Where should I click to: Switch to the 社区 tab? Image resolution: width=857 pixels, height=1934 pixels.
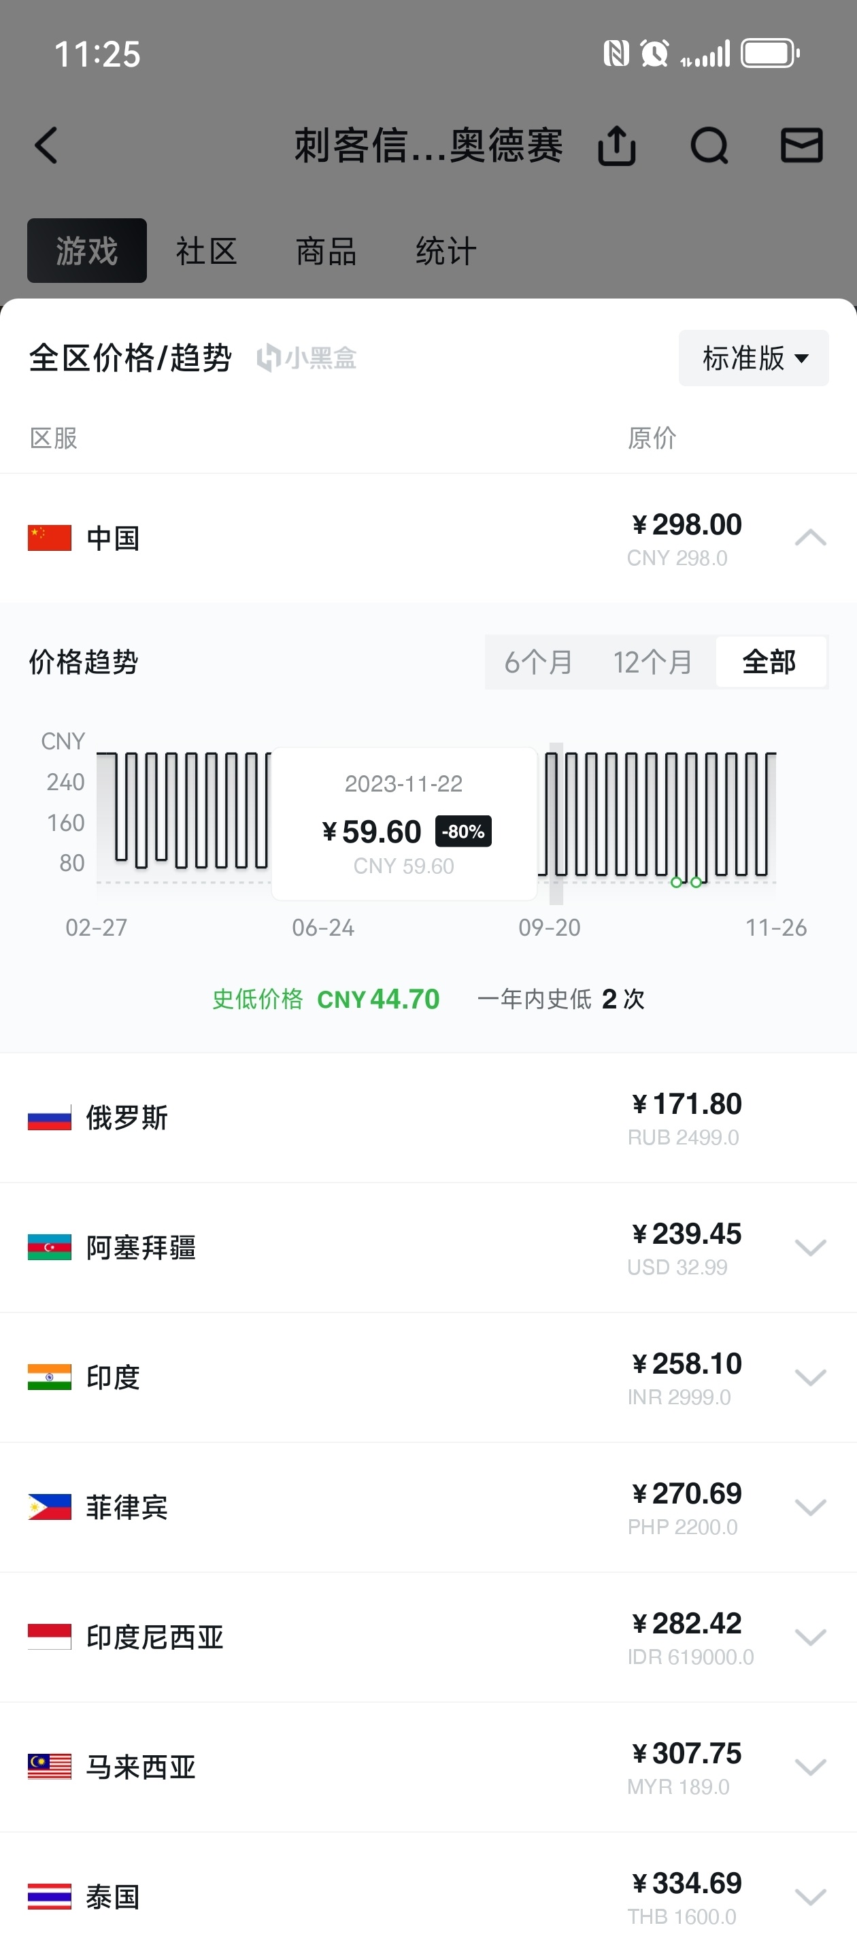click(207, 251)
